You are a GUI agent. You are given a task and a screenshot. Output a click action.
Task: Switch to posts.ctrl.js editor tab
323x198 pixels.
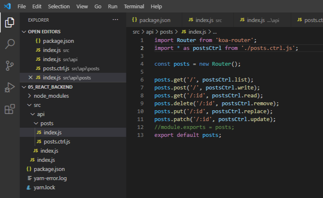[307, 20]
